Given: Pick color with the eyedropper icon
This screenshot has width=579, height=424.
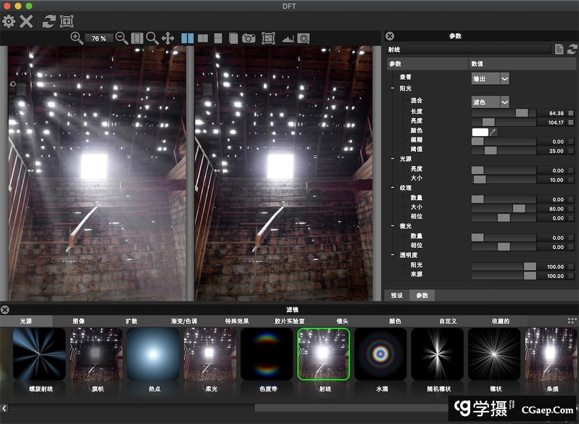Looking at the screenshot, I should [494, 132].
